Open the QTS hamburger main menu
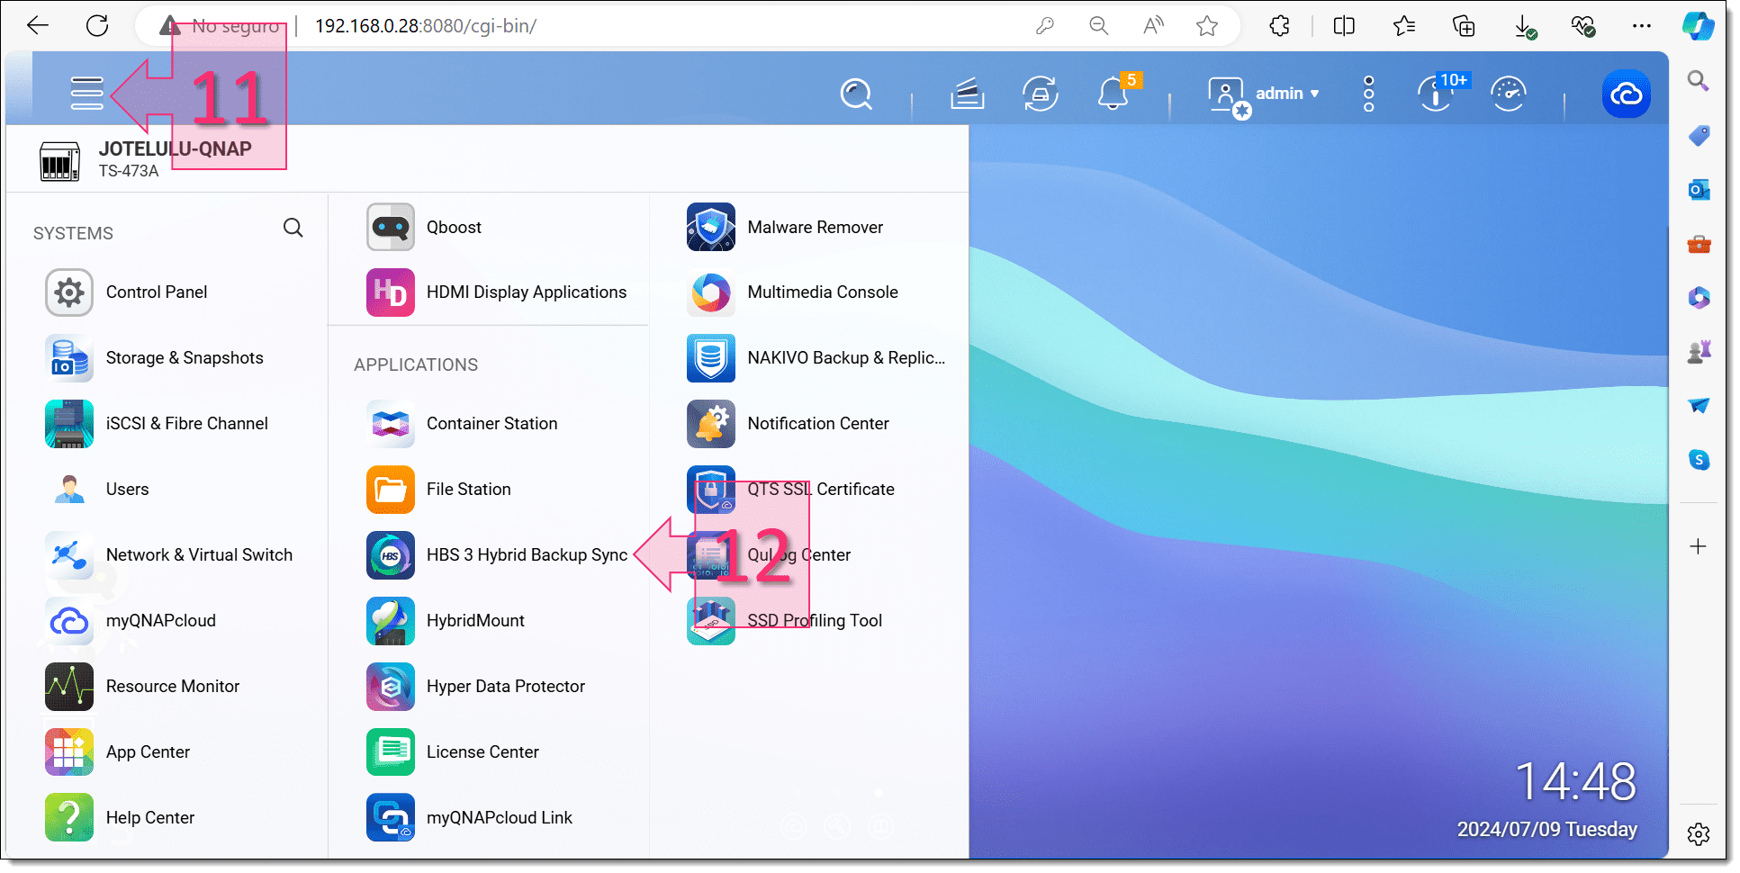 point(87,93)
